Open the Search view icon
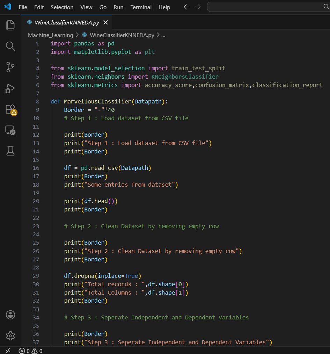Viewport: 330px width, 354px height. point(10,46)
